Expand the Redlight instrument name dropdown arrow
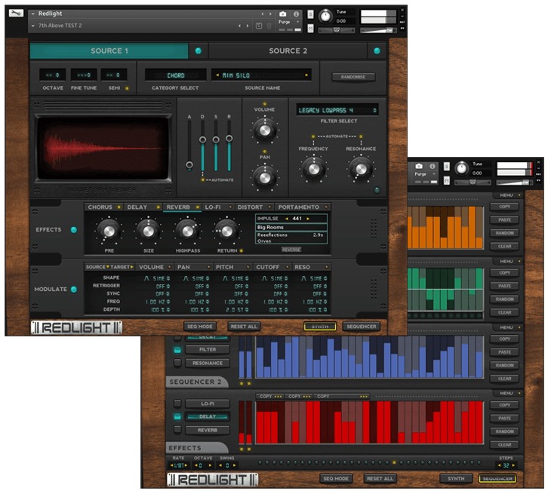 33,14
